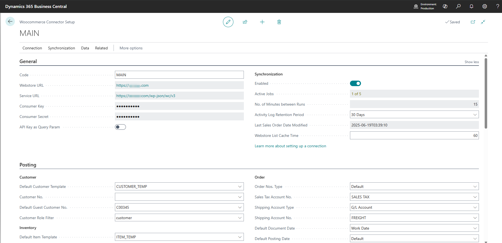The width and height of the screenshot is (502, 243).
Task: Toggle the Synchronization Enabled switch
Action: pyautogui.click(x=355, y=83)
